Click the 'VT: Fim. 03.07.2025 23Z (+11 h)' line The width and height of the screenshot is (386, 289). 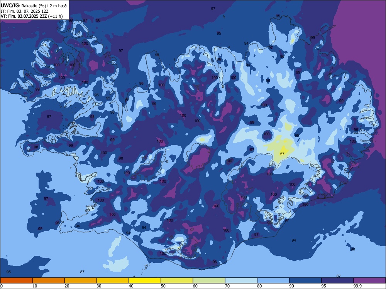point(32,16)
